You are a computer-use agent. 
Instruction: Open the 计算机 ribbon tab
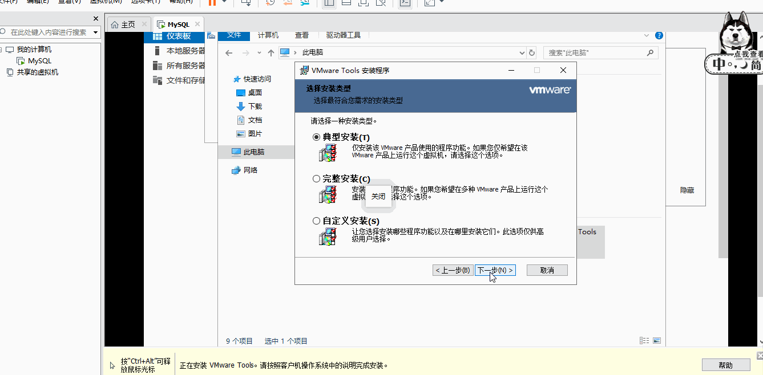(x=268, y=35)
